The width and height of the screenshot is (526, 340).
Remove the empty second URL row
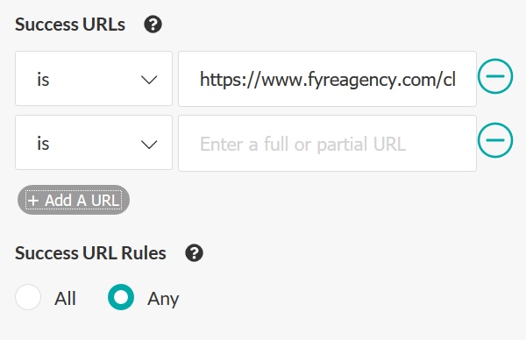[x=495, y=140]
